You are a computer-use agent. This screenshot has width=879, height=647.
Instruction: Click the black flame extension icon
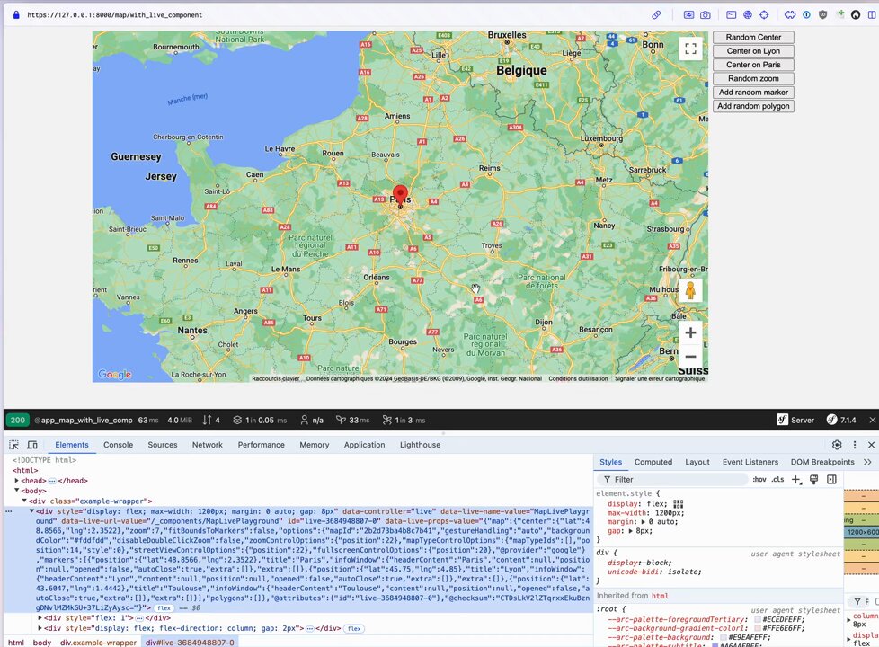pos(856,15)
